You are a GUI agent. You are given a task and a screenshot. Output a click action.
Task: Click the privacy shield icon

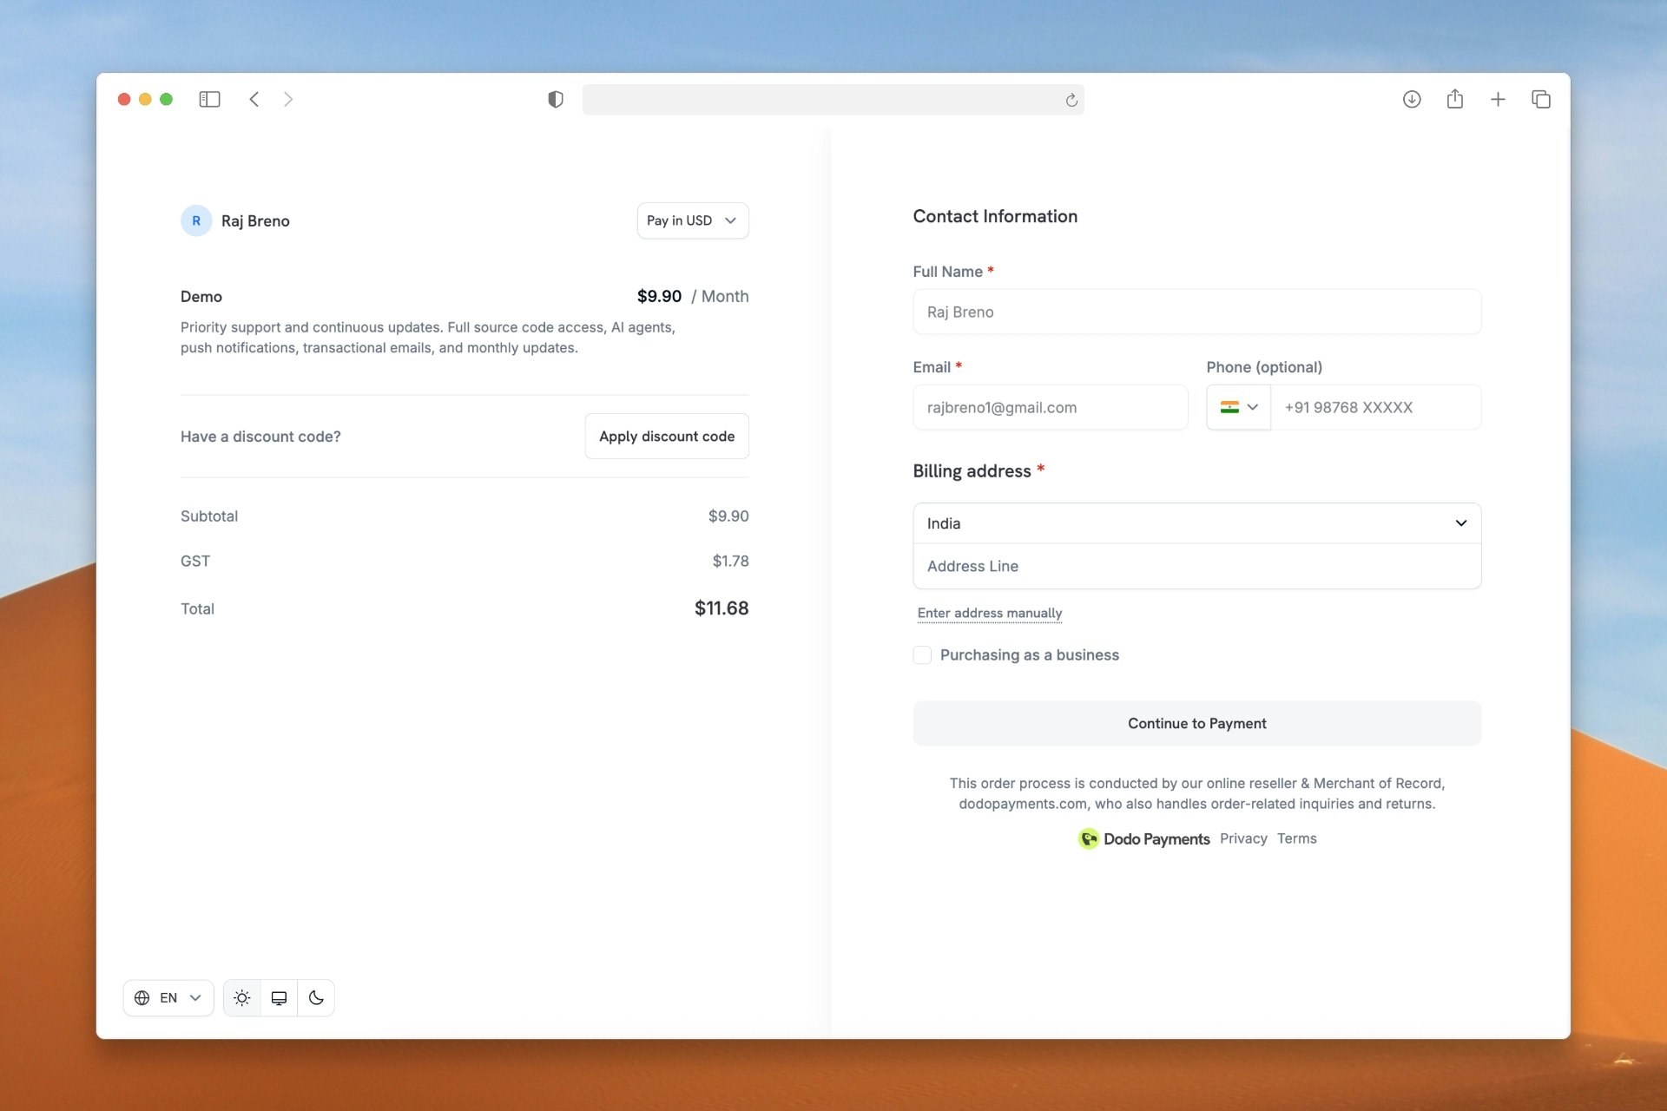pos(556,100)
